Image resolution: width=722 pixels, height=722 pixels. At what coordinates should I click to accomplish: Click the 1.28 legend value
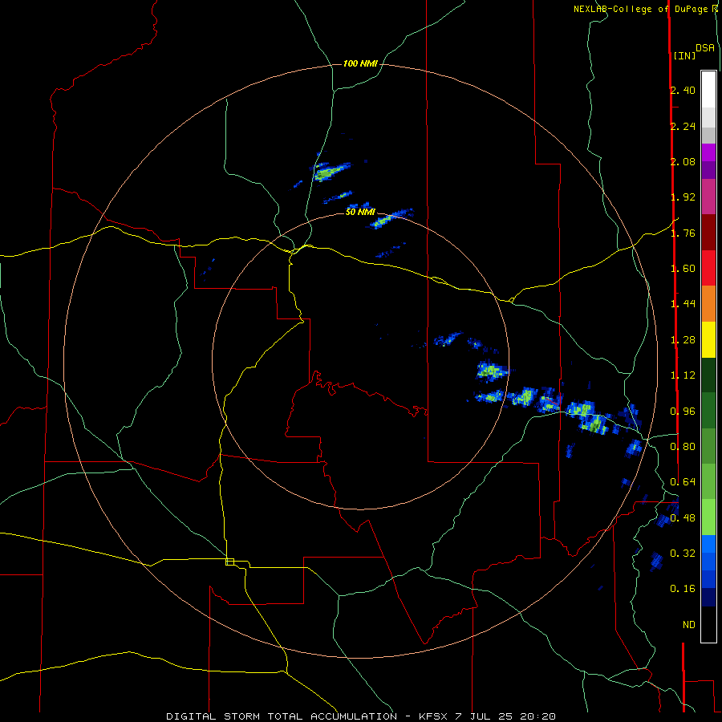click(x=683, y=340)
